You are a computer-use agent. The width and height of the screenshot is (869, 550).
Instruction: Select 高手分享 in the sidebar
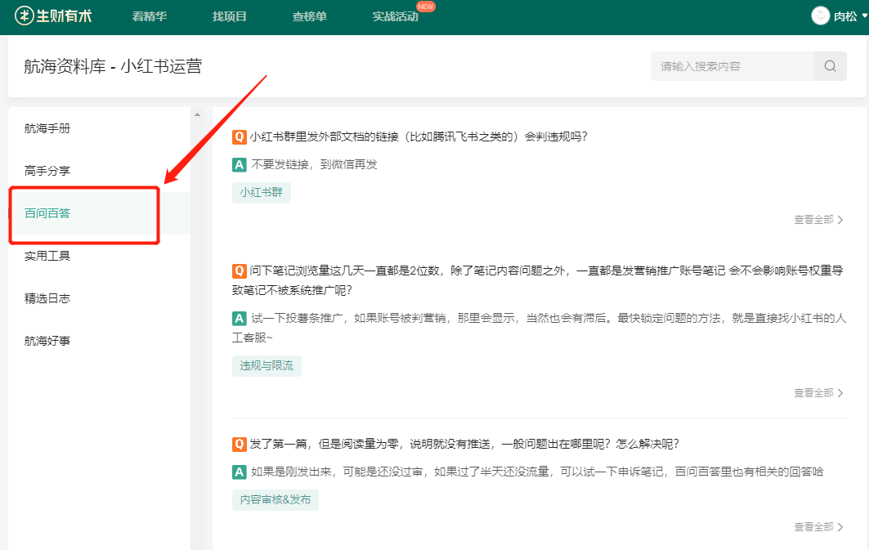point(47,171)
